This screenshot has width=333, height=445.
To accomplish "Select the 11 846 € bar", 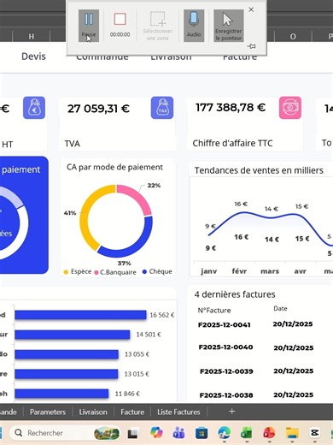I will click(x=61, y=394).
